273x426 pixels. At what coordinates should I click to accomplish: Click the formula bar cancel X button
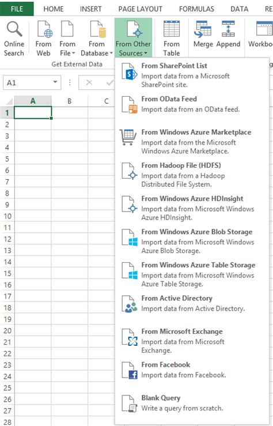(x=89, y=82)
